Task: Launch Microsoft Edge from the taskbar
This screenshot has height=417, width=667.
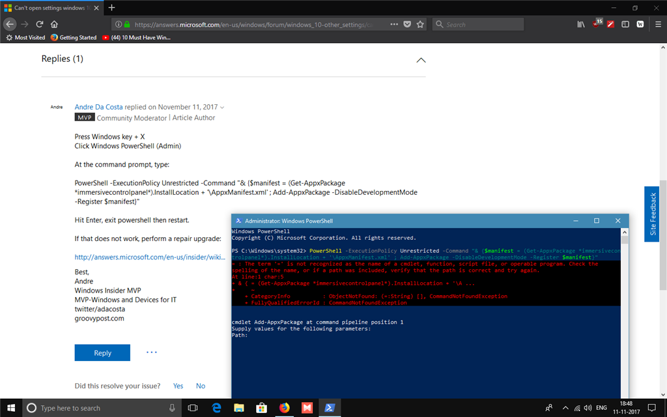Action: pos(216,408)
